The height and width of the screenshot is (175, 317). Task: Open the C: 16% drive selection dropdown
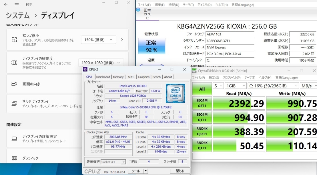click(273, 86)
